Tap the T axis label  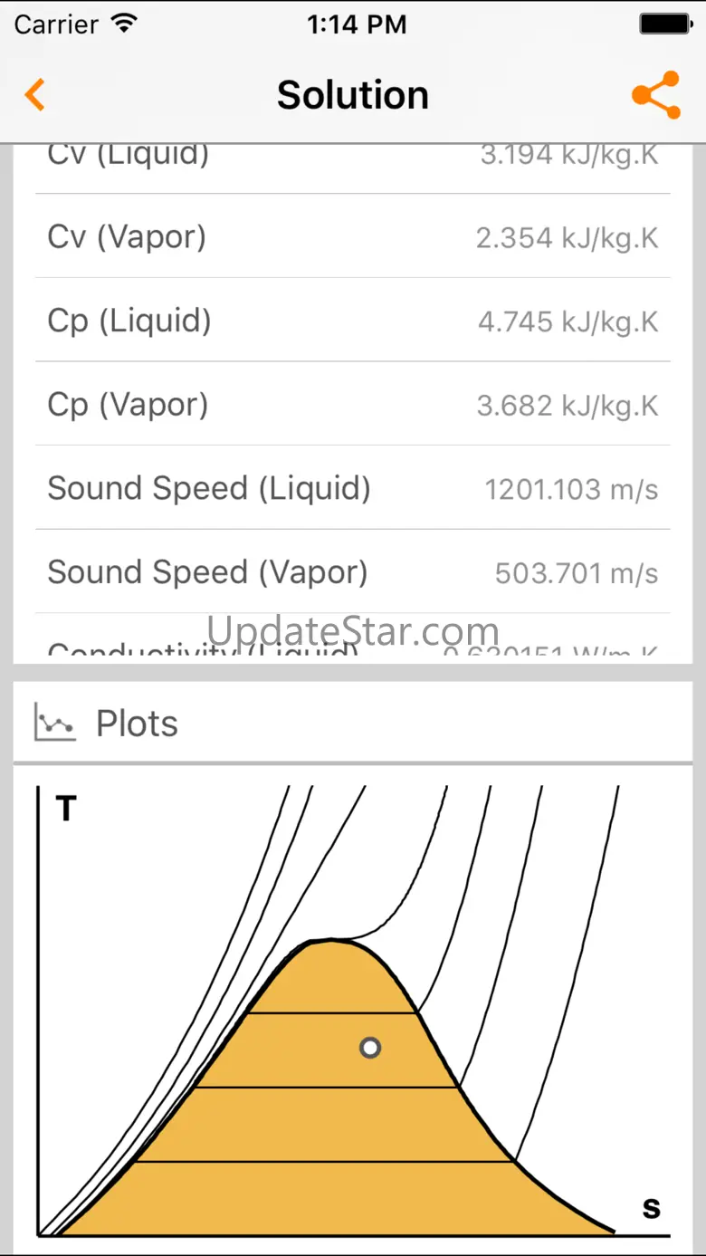tap(65, 809)
